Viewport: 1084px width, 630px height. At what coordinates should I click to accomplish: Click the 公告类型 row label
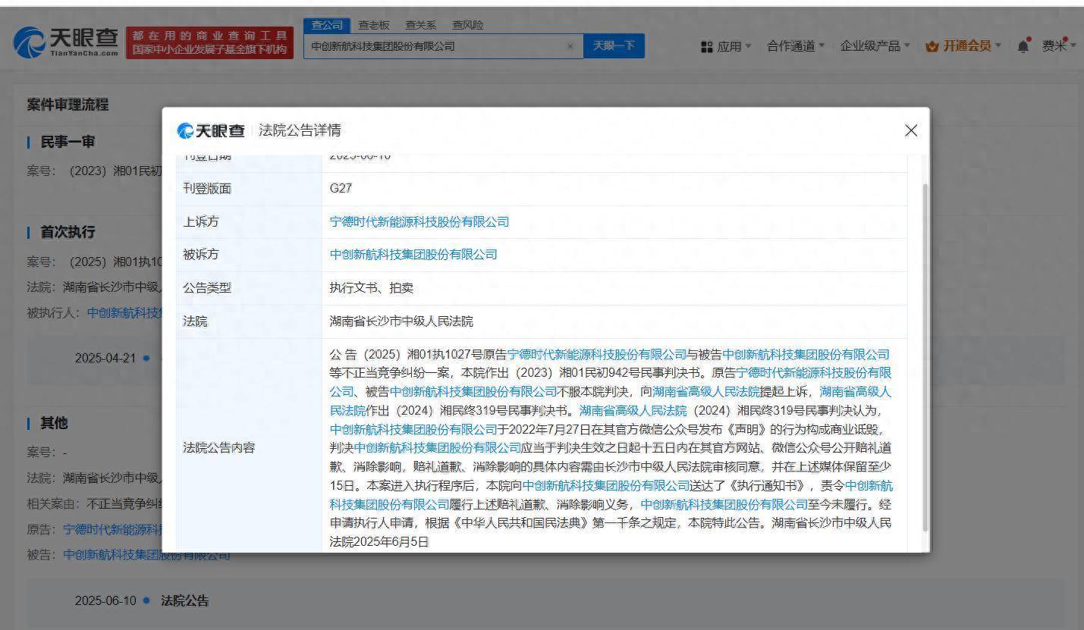207,288
